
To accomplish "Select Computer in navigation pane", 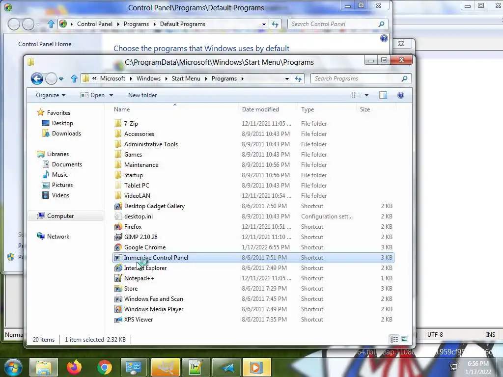I will pos(60,216).
